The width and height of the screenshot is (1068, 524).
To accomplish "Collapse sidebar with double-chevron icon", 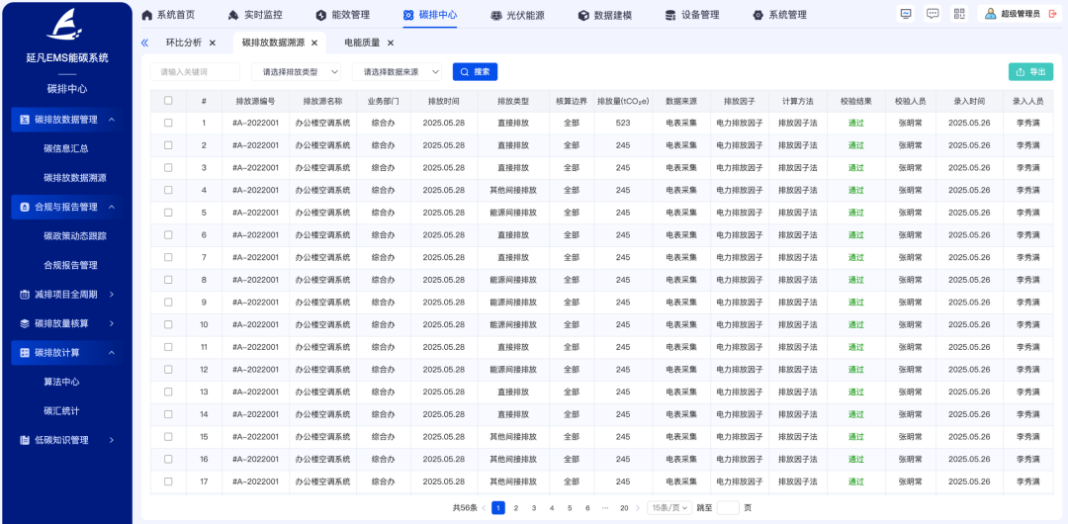I will tap(144, 43).
